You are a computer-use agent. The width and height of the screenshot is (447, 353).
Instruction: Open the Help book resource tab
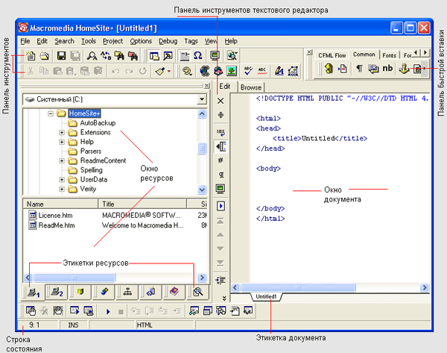pos(174,292)
